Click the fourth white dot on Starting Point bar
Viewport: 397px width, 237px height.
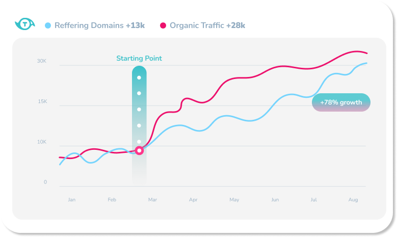tap(139, 125)
